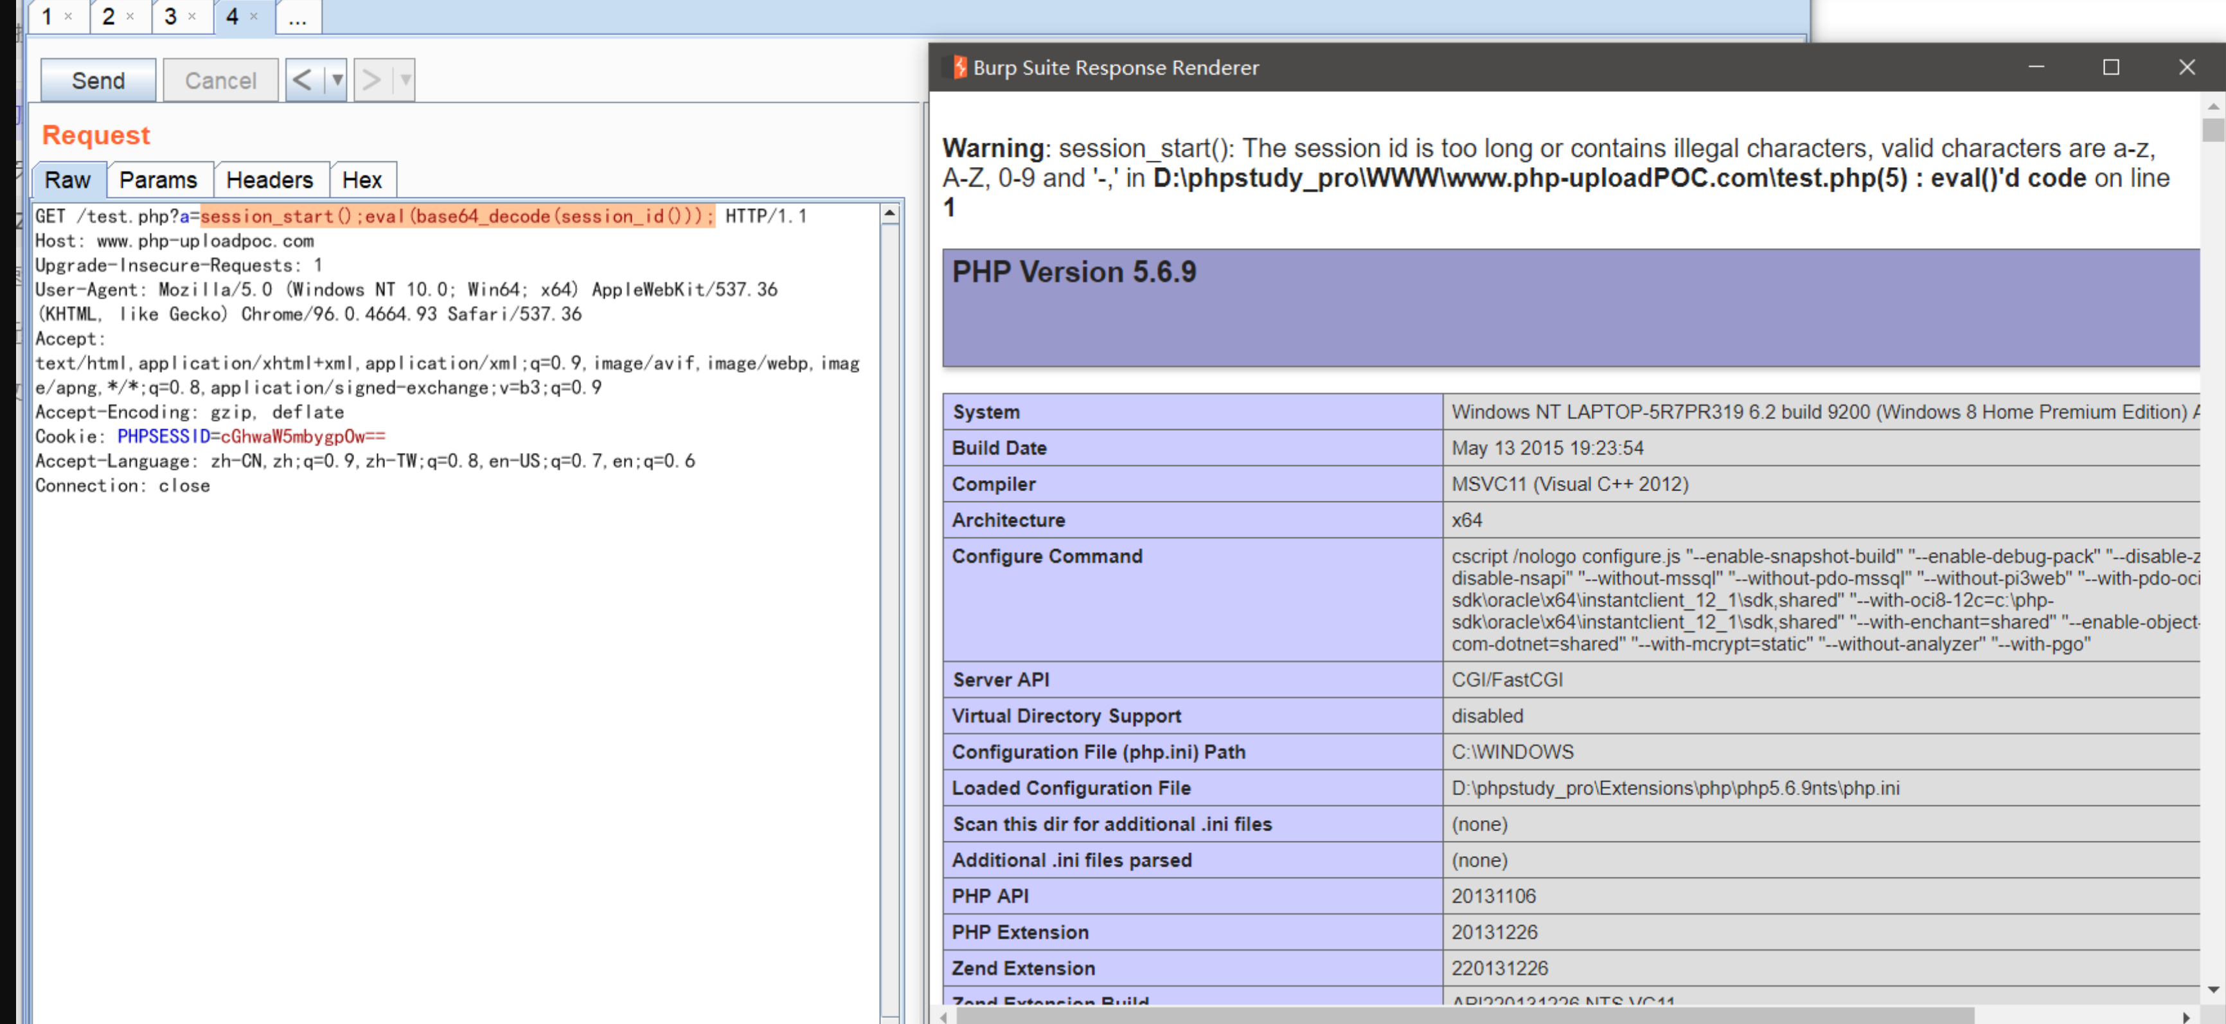Click the Connection: close header line

point(123,485)
